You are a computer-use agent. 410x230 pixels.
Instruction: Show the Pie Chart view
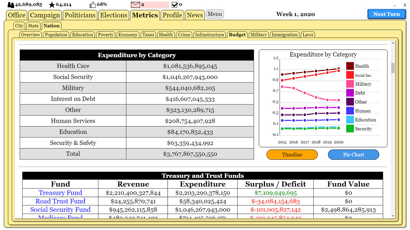tap(353, 155)
